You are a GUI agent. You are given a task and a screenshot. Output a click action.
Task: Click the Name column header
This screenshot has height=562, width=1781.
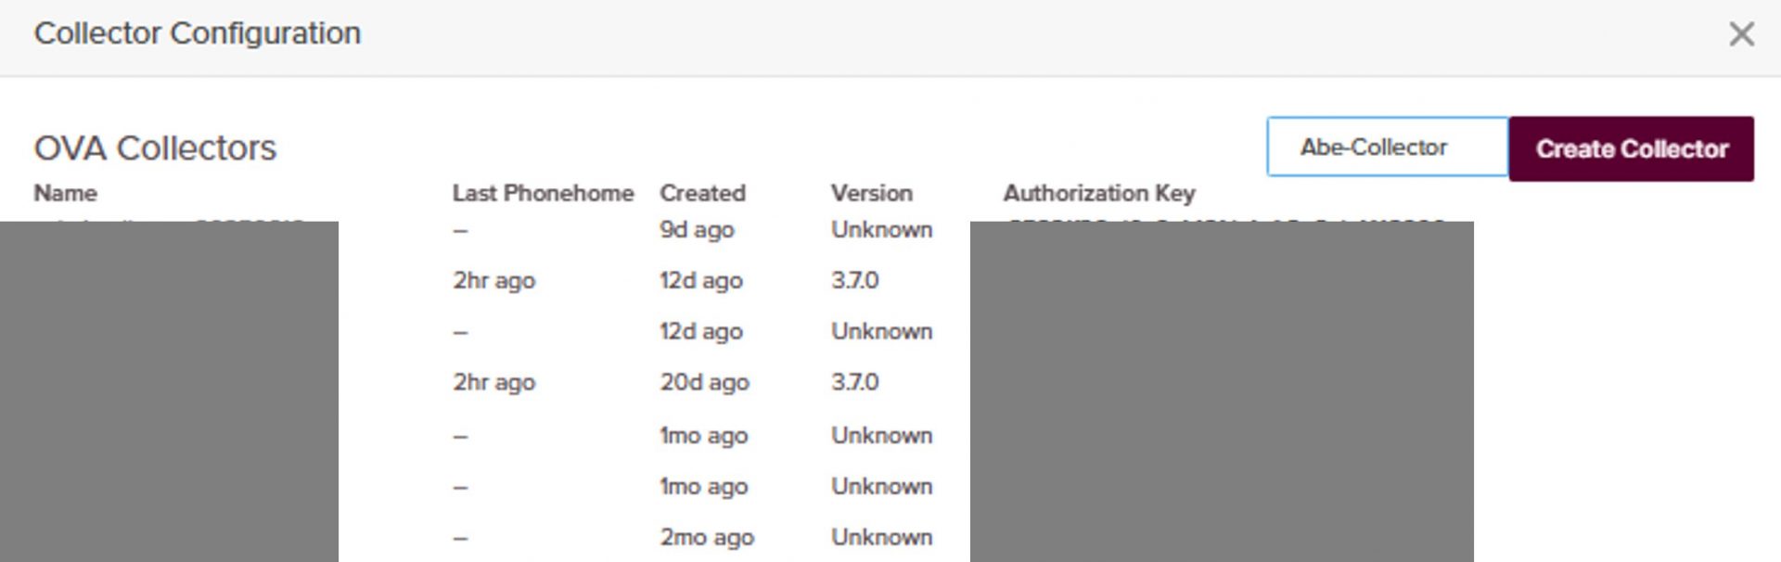pyautogui.click(x=65, y=193)
